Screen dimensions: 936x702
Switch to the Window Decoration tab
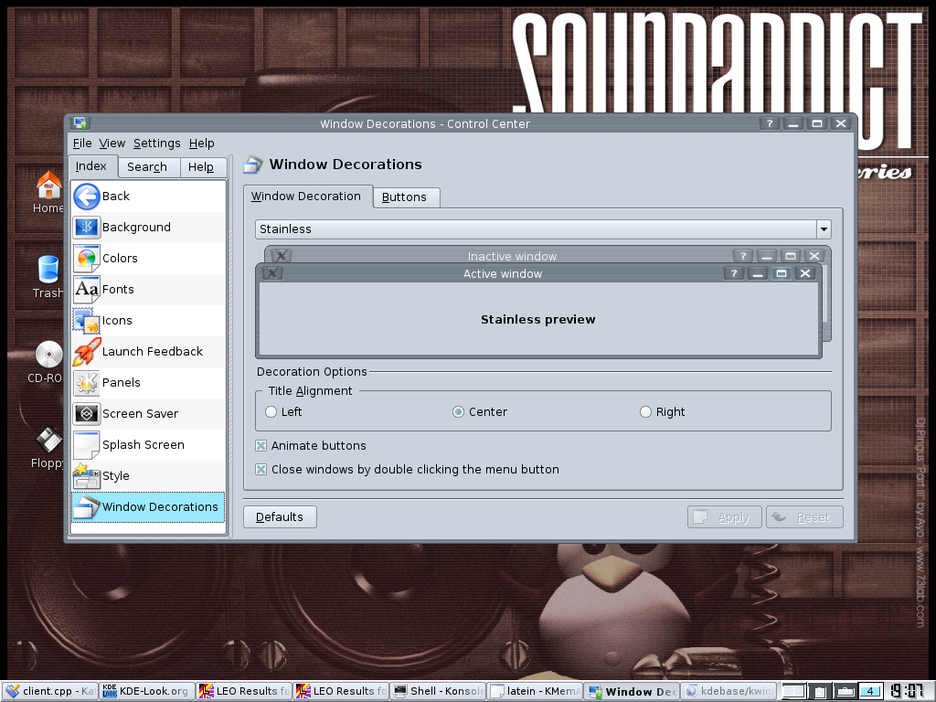point(307,197)
